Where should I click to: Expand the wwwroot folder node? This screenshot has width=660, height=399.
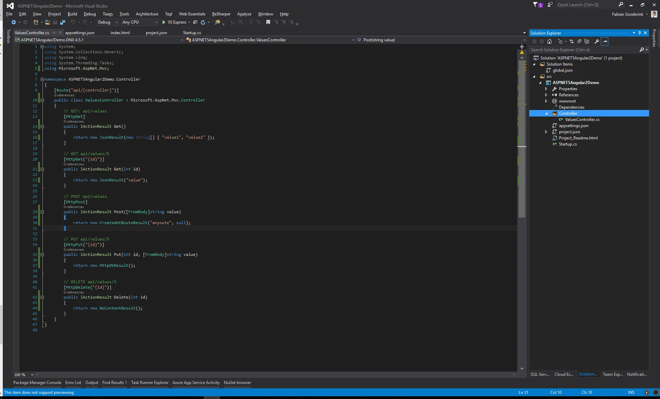(x=546, y=101)
